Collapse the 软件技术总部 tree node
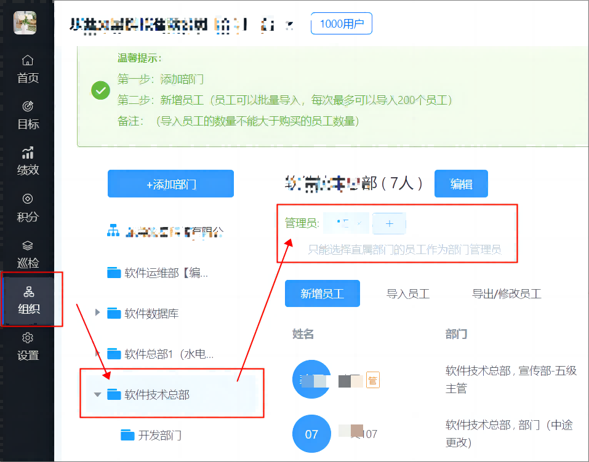The image size is (589, 462). pos(97,394)
